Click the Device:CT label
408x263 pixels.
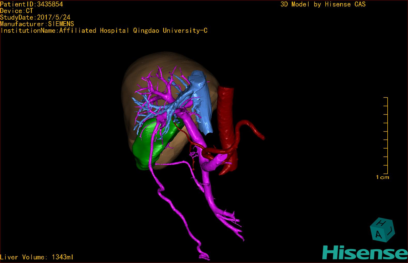click(x=17, y=11)
